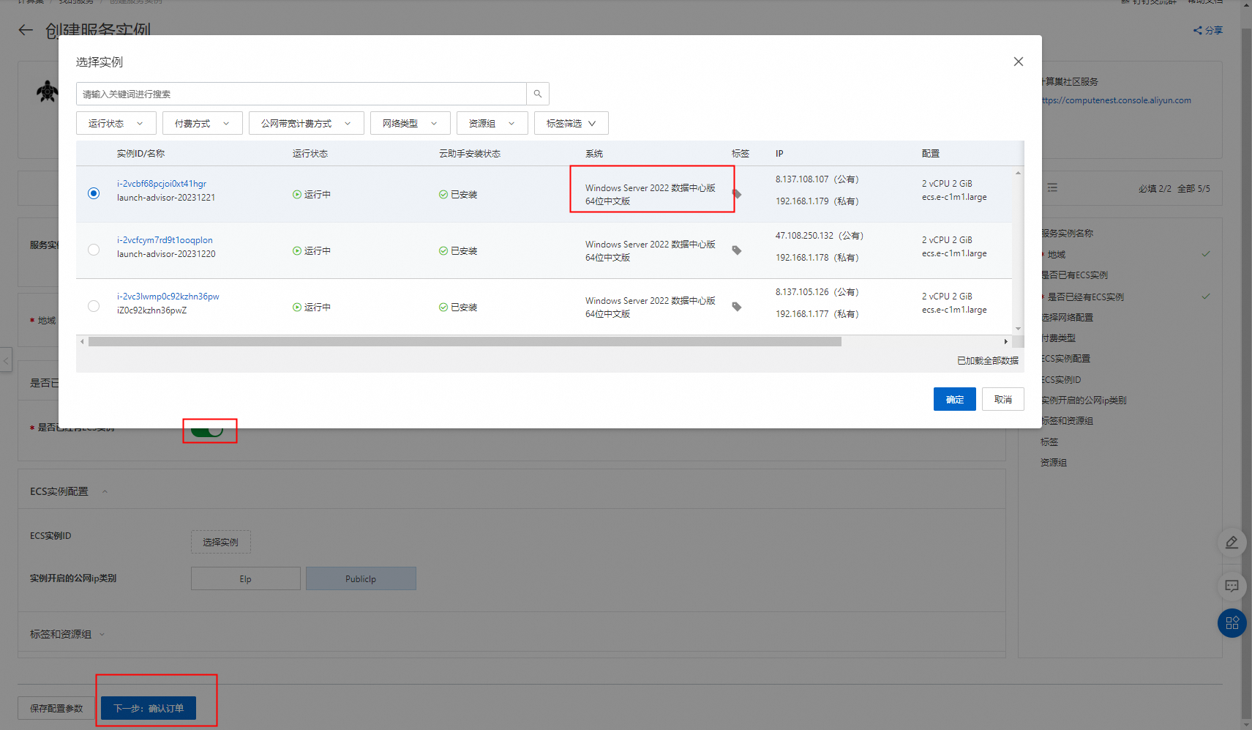
Task: Jump to ECS实例配置 in the side outline
Action: click(x=1065, y=358)
